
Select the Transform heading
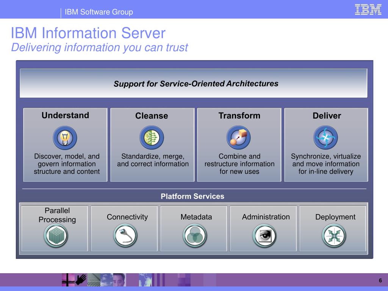(239, 116)
